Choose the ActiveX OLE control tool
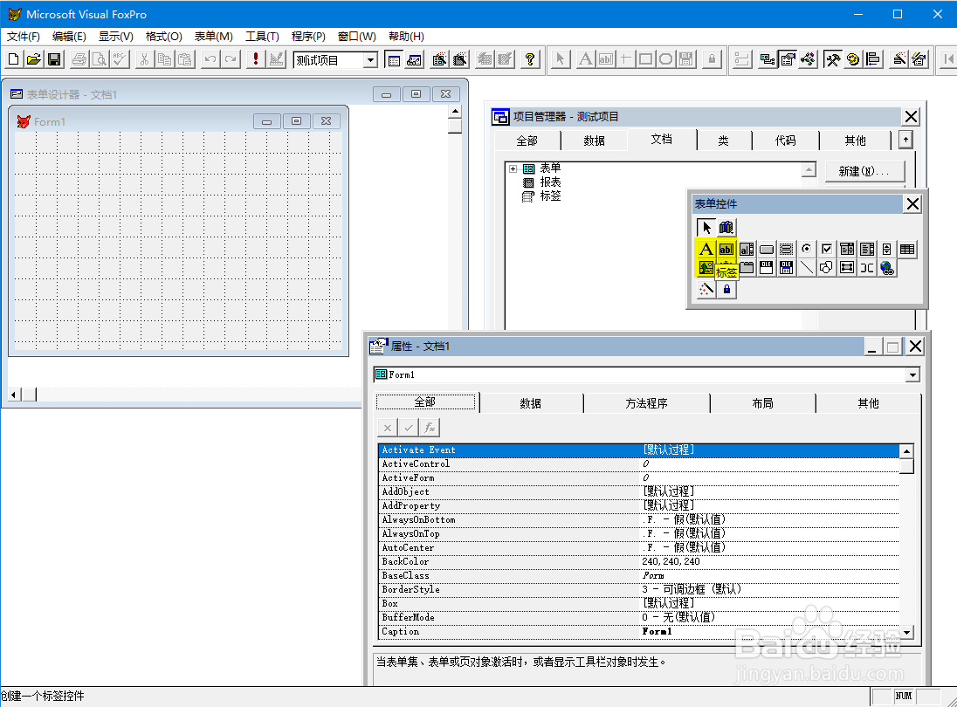The image size is (957, 707). click(x=767, y=269)
